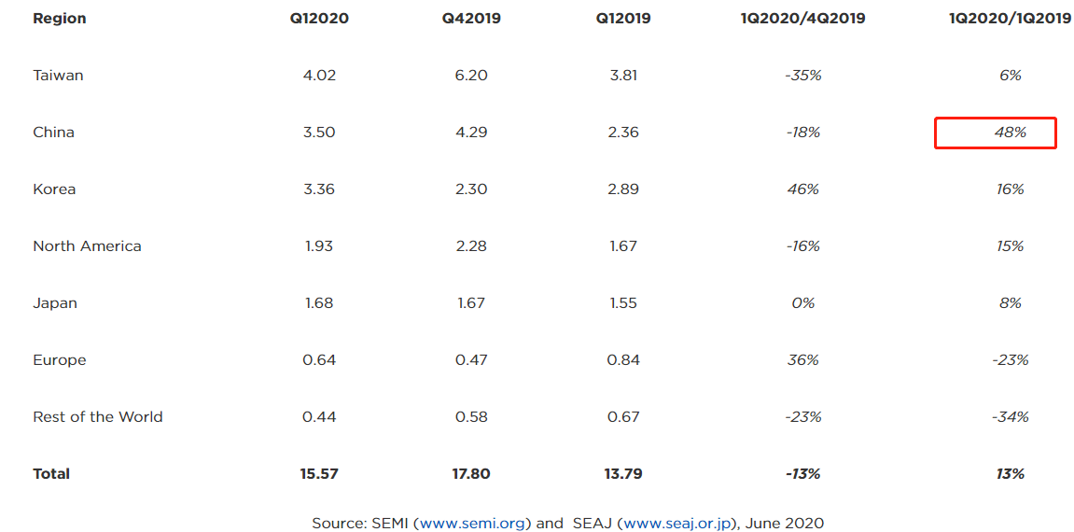Select the Taiwan row label
The width and height of the screenshot is (1074, 532).
(58, 76)
